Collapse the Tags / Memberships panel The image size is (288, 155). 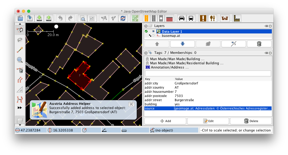click(146, 53)
